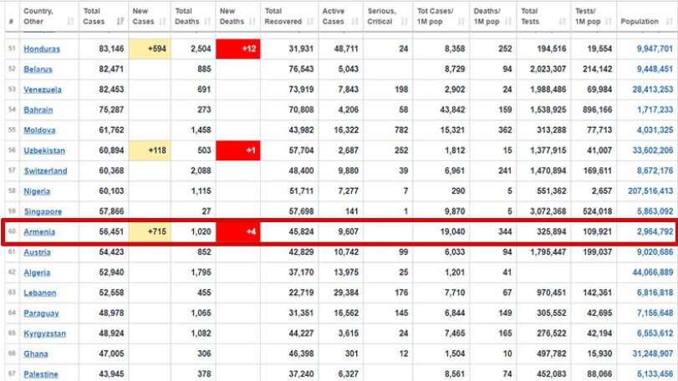Click the New Cases sort arrows icon
Image resolution: width=678 pixels, height=381 pixels.
tap(162, 21)
